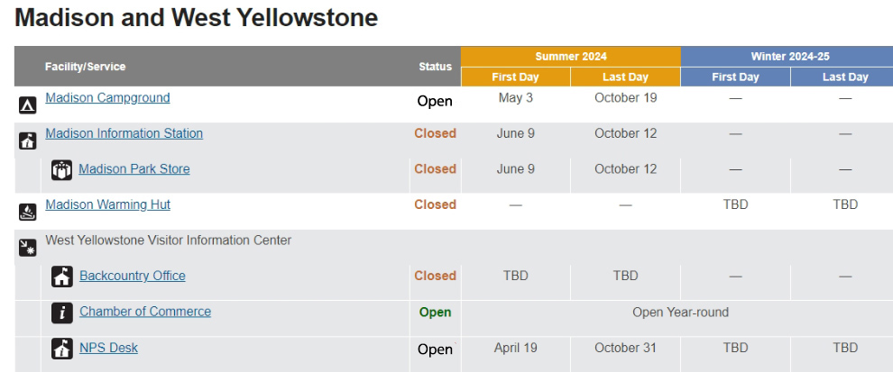The width and height of the screenshot is (893, 372).
Task: Click the Facility/Service column header
Action: coord(86,67)
